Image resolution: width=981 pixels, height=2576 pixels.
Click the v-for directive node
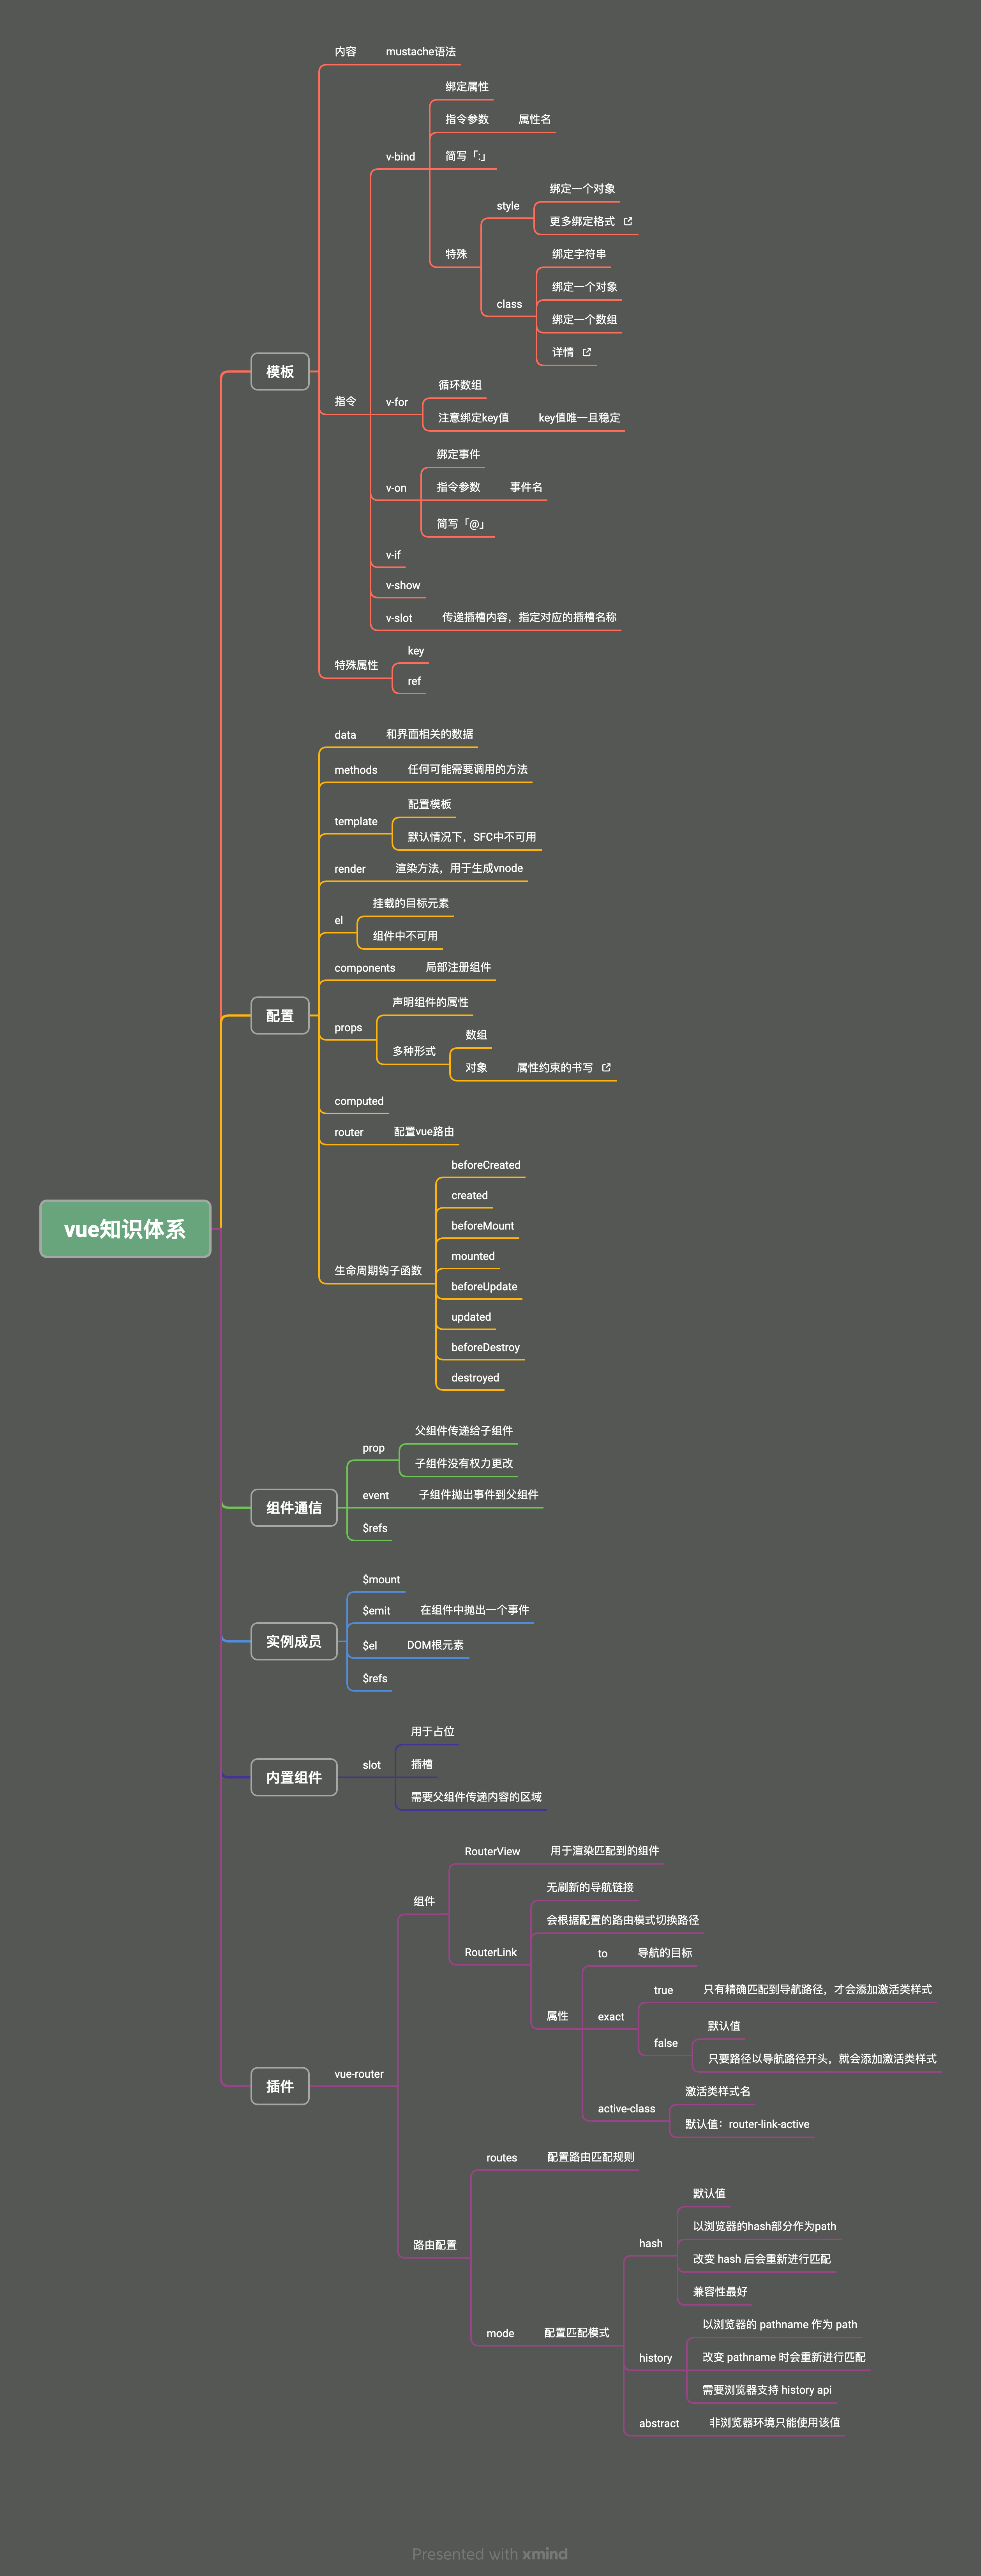tap(397, 402)
